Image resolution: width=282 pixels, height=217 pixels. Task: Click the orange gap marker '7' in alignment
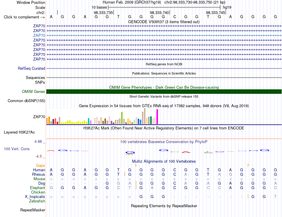[x=248, y=165]
